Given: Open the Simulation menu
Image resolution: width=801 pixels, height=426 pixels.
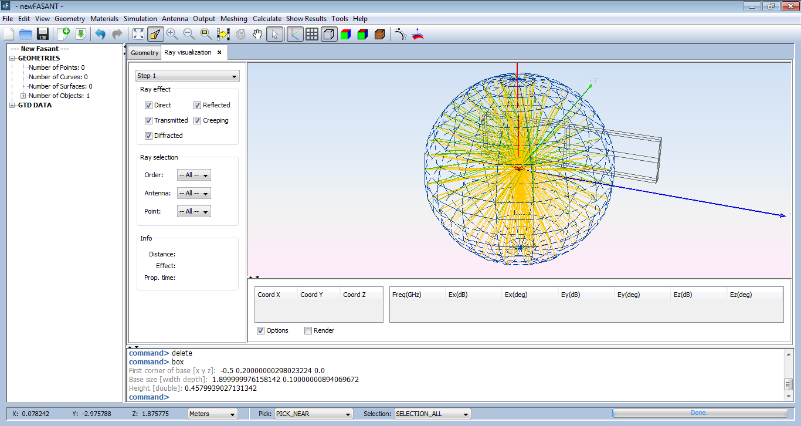Looking at the screenshot, I should [140, 19].
